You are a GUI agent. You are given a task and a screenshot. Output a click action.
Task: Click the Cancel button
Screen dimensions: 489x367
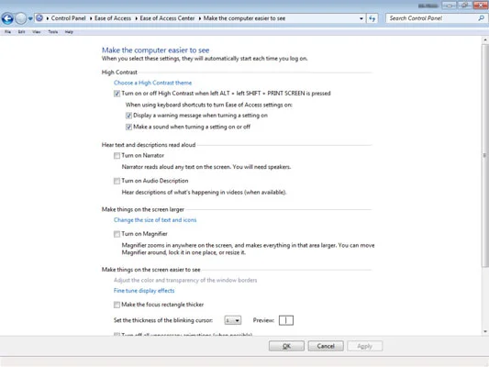pos(326,346)
